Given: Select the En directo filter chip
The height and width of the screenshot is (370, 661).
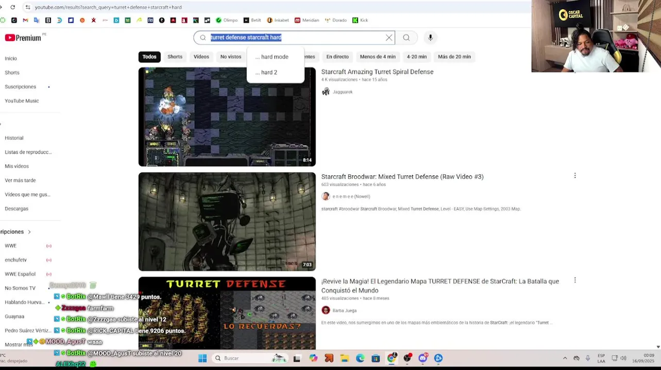Looking at the screenshot, I should (x=337, y=57).
